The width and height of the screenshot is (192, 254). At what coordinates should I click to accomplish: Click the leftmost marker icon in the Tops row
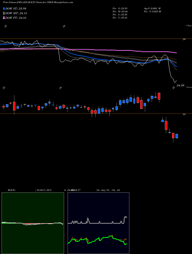click(5, 26)
